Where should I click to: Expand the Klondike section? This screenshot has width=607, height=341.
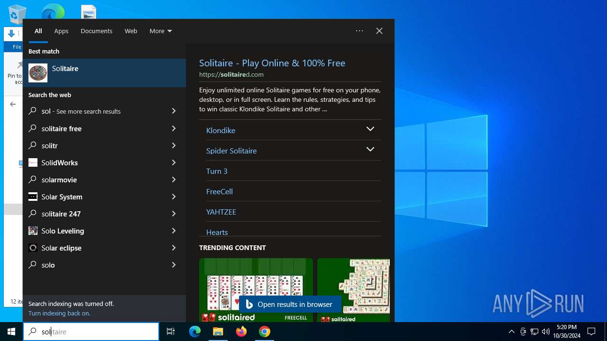coord(370,129)
